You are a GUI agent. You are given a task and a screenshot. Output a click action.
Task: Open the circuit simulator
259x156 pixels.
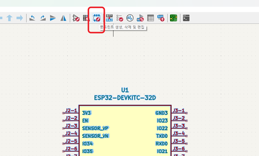(130, 18)
